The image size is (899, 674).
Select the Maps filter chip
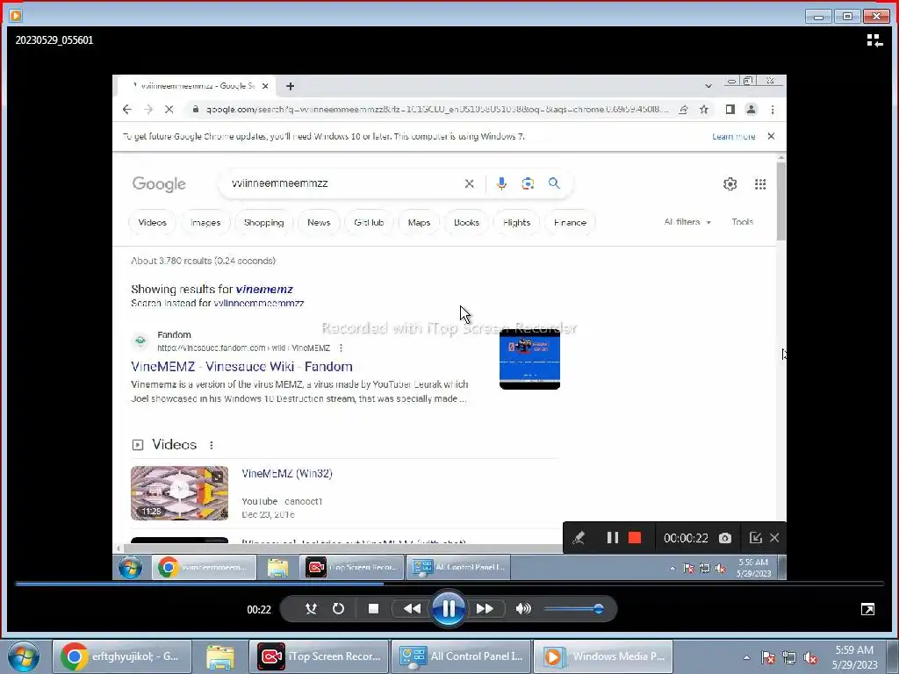419,222
